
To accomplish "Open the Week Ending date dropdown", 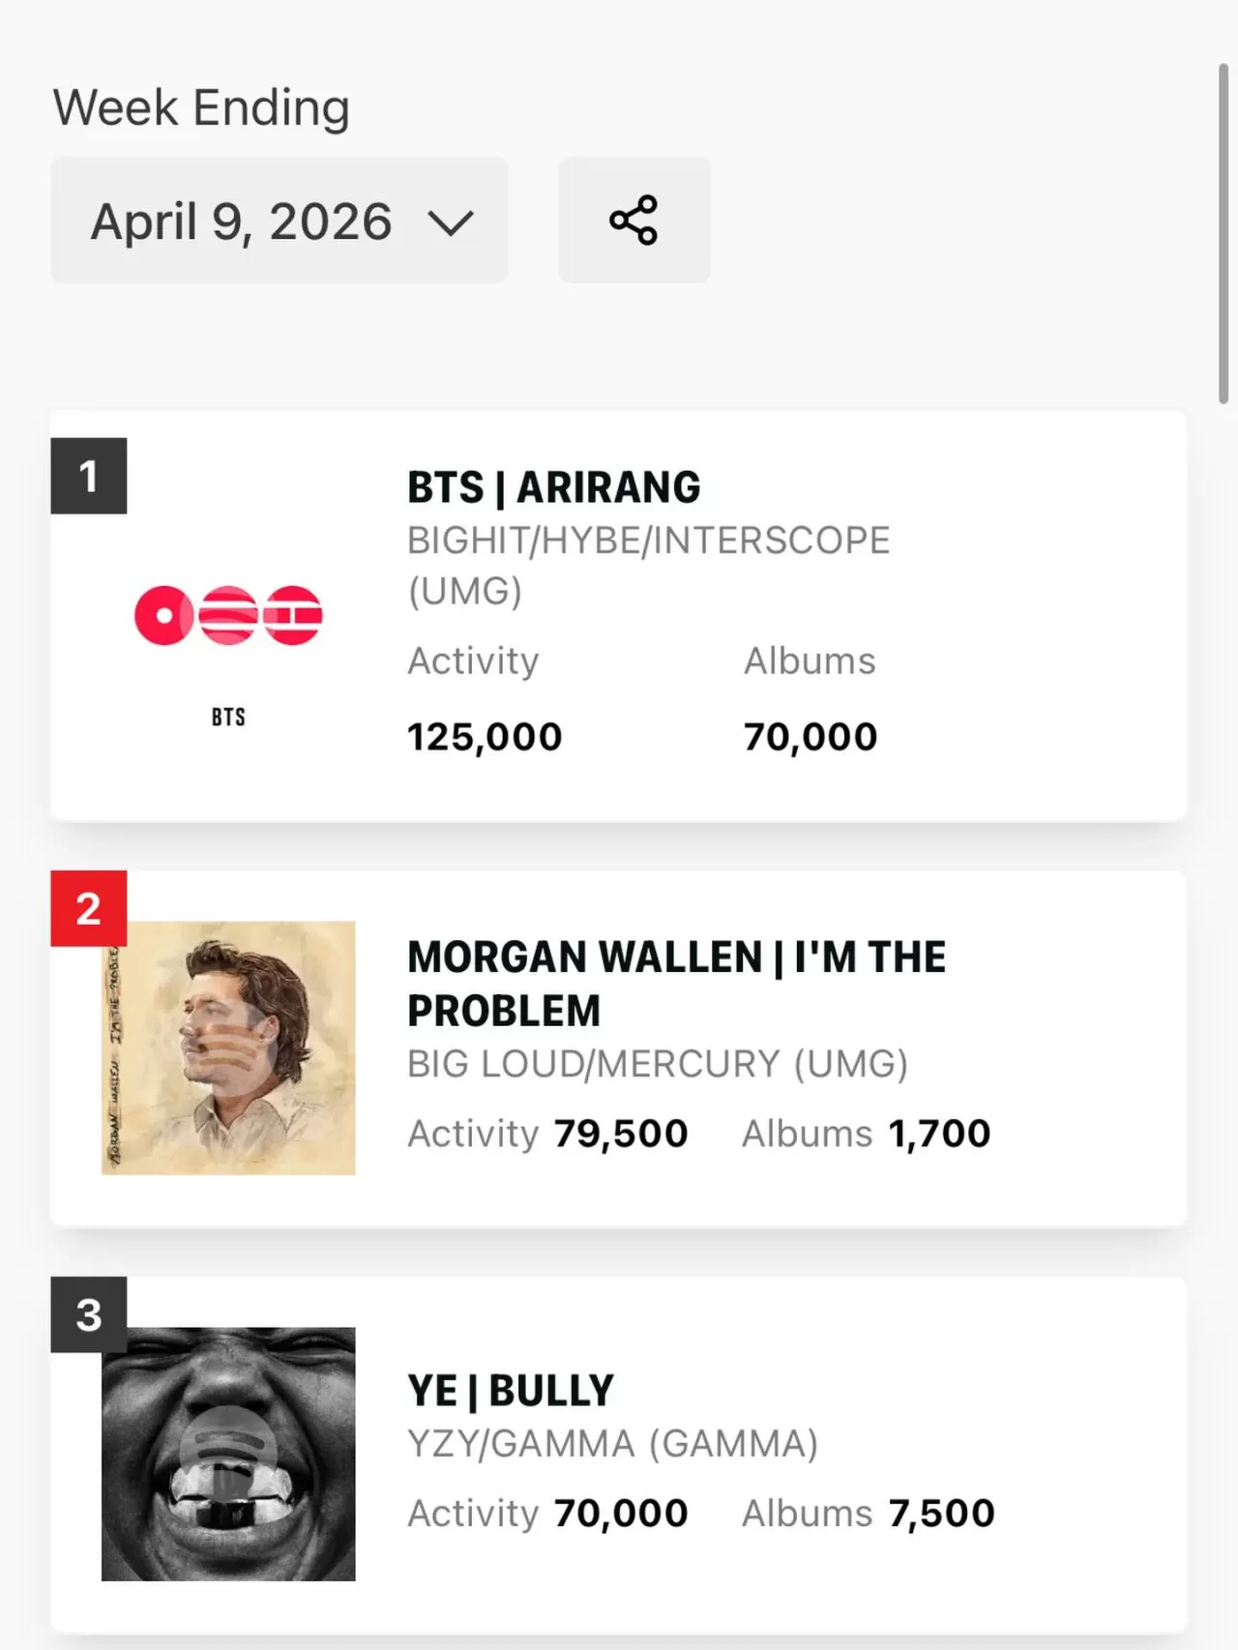I will 279,221.
